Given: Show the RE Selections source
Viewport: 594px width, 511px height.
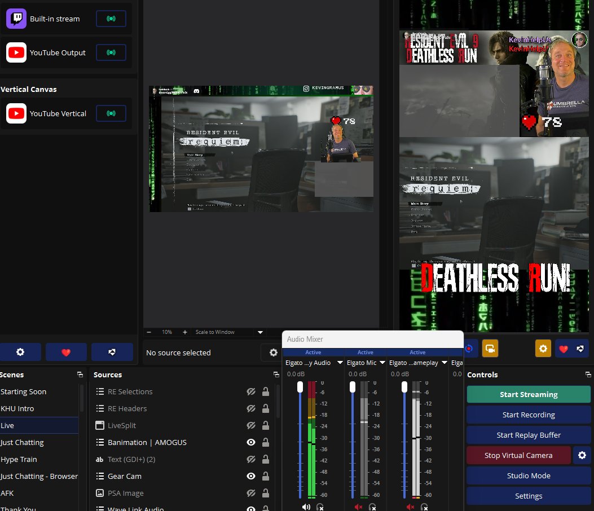Looking at the screenshot, I should pos(251,391).
